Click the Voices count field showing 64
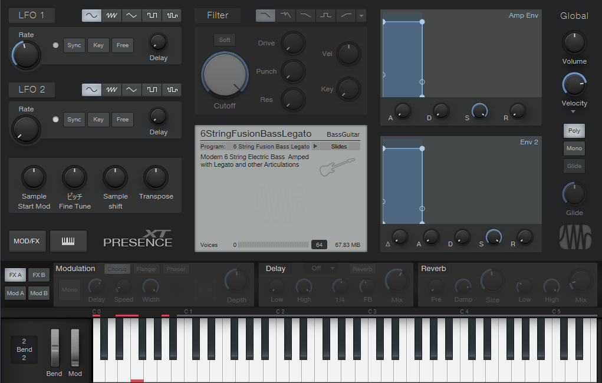This screenshot has height=383, width=602. click(x=320, y=245)
